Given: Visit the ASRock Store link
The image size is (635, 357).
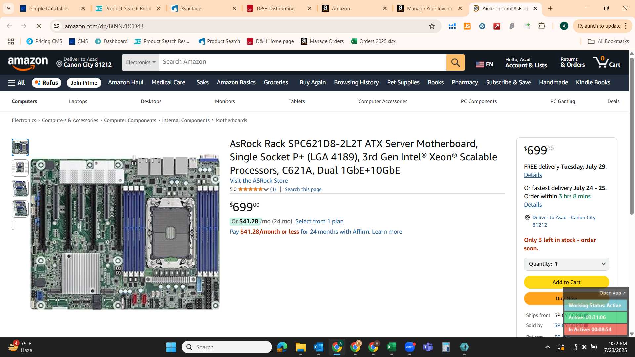Looking at the screenshot, I should click(x=259, y=181).
